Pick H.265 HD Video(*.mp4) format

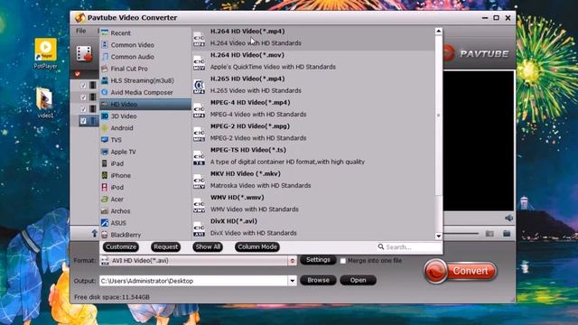313,85
